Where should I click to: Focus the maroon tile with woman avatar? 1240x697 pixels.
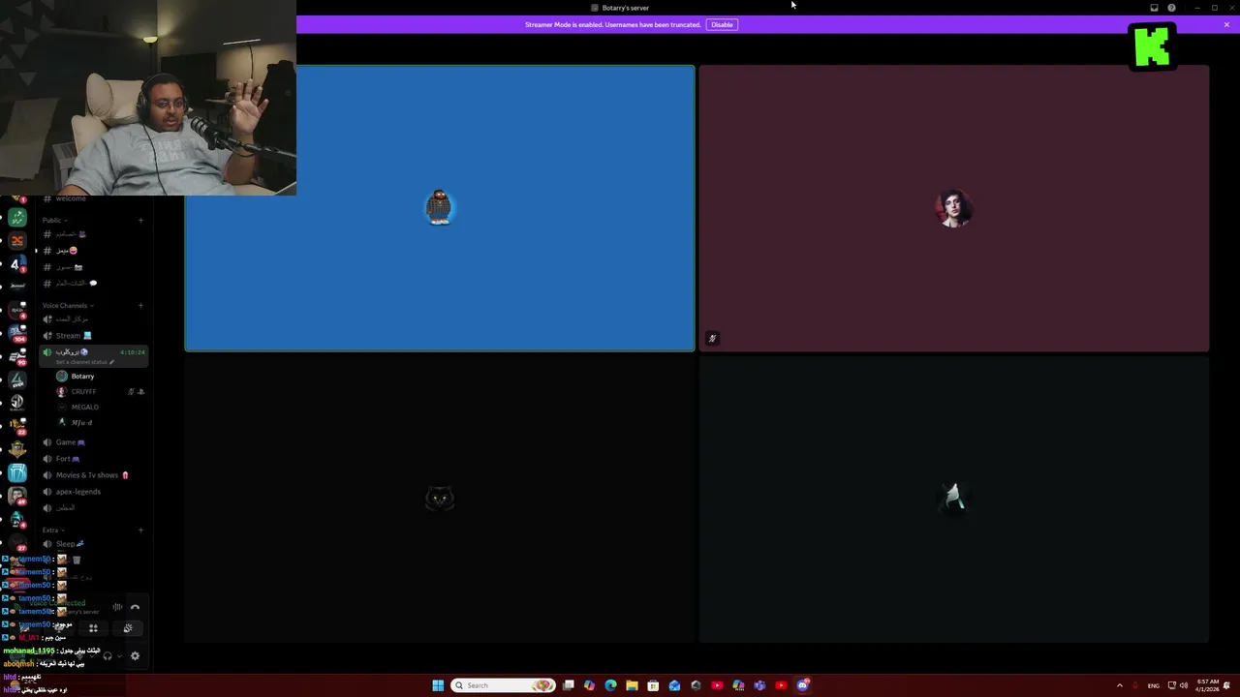(954, 208)
